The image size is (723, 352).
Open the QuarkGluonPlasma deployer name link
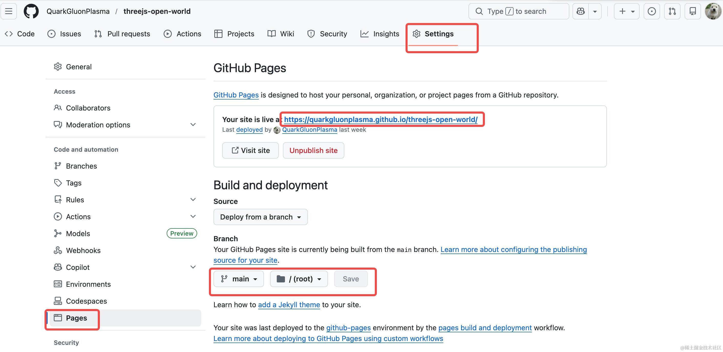click(310, 130)
